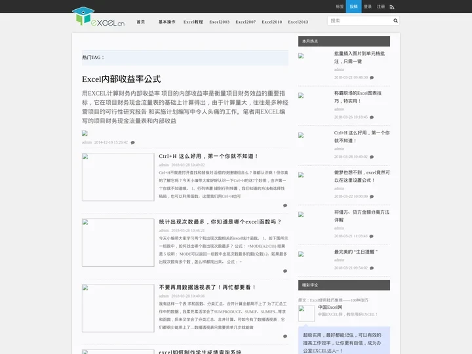Click comment icon beside 2018-03-28 10:49:02 in sidebar
472x354 pixels.
pyautogui.click(x=372, y=157)
